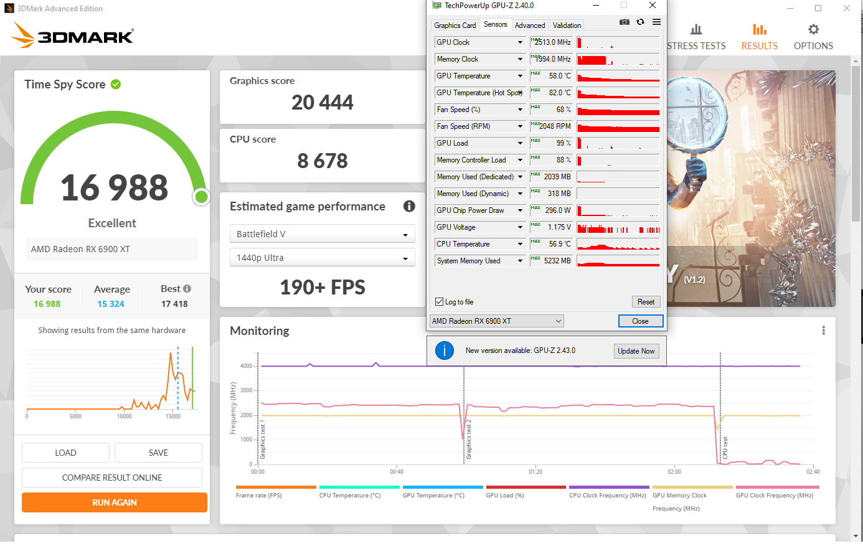The width and height of the screenshot is (863, 551).
Task: Click Update Now for GPU-Z
Action: (636, 351)
